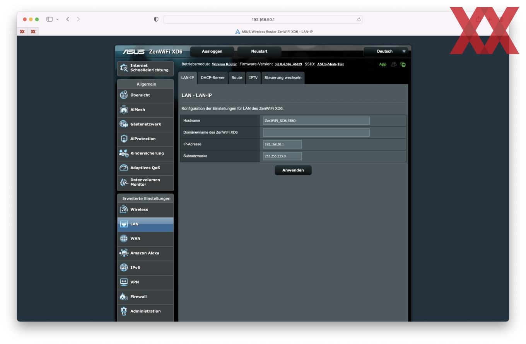Reload the page with Safari refresh icon
The width and height of the screenshot is (526, 344).
pyautogui.click(x=359, y=19)
